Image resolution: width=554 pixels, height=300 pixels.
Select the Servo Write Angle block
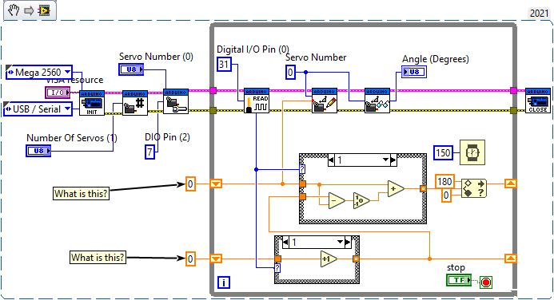pos(325,101)
